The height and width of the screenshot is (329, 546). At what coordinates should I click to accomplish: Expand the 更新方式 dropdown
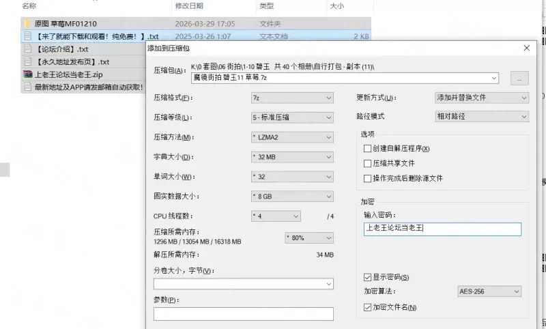pos(482,98)
